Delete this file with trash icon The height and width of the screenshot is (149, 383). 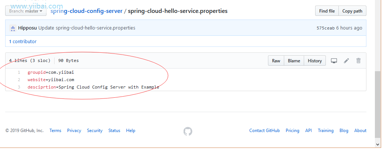pyautogui.click(x=358, y=60)
